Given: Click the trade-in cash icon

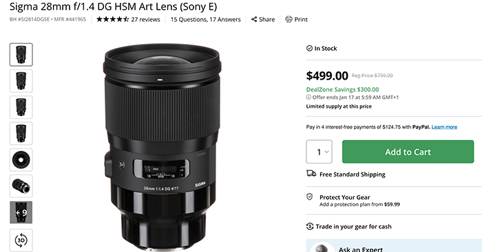Looking at the screenshot, I should click(310, 226).
